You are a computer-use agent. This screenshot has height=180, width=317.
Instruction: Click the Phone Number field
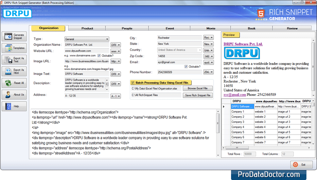click(179, 72)
